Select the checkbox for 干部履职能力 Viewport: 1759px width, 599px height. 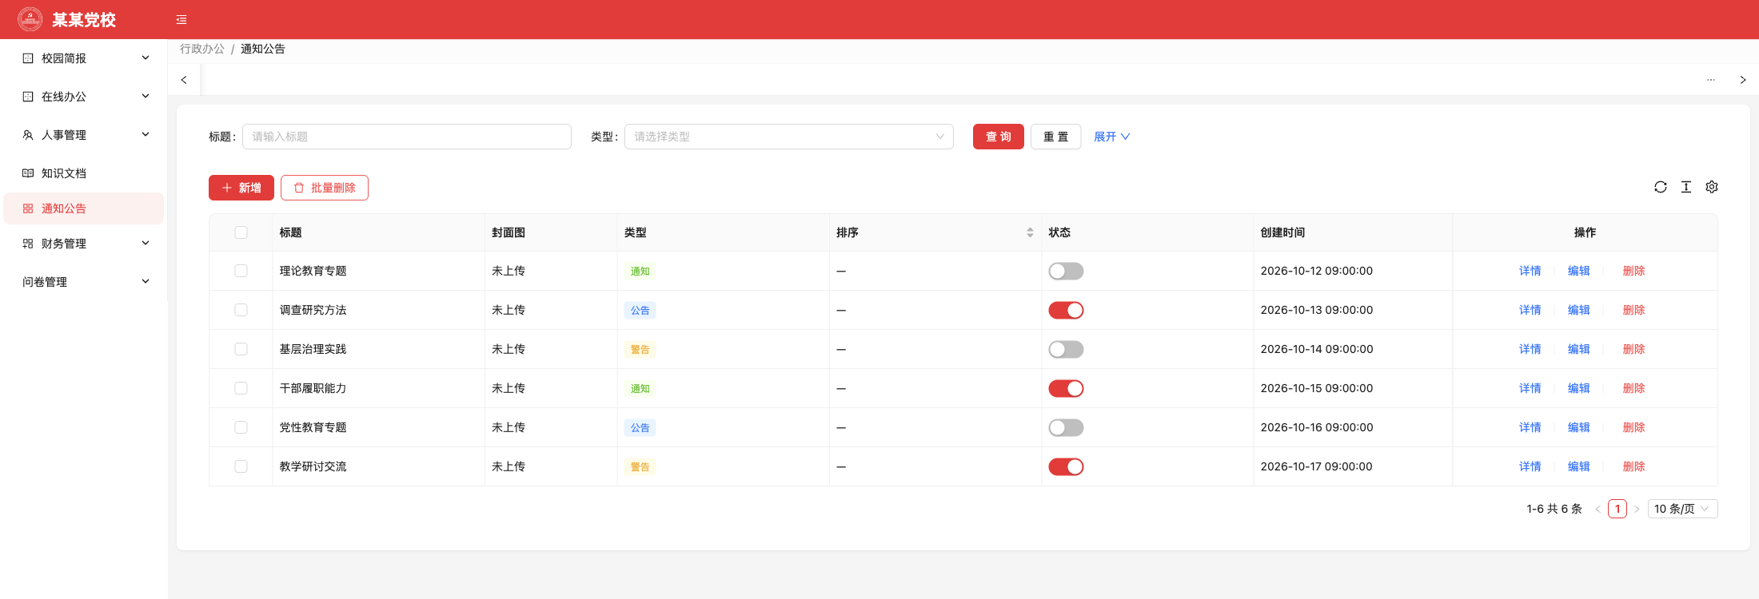coord(241,388)
